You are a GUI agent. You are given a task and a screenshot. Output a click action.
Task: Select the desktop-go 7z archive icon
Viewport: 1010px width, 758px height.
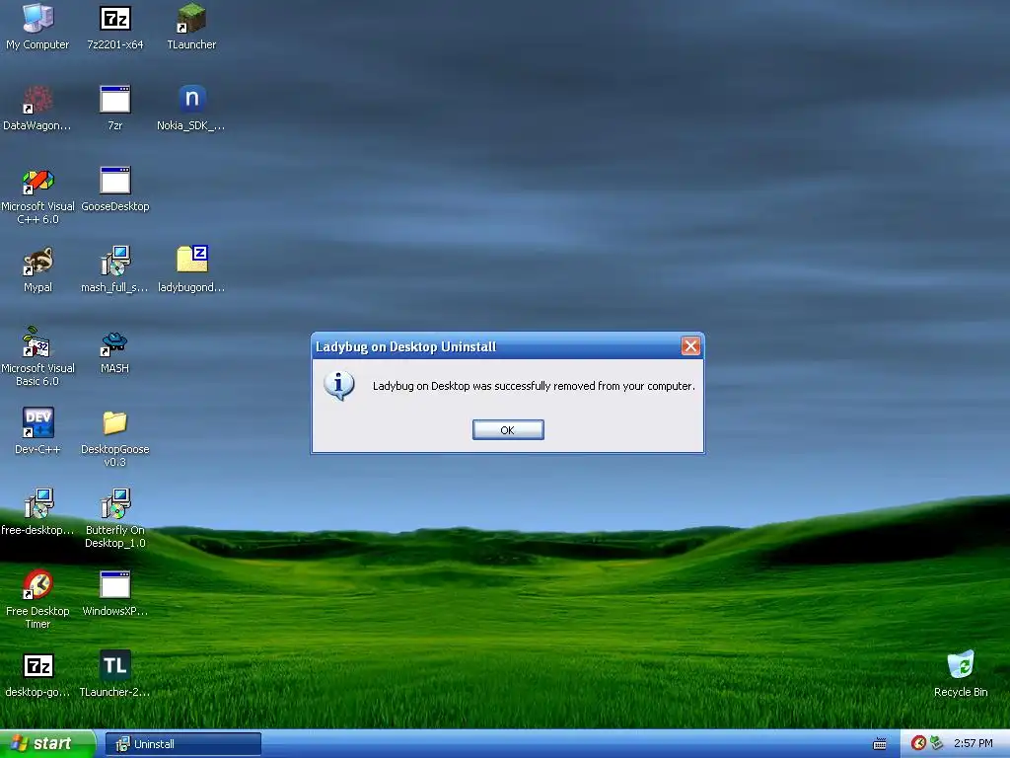(x=37, y=666)
